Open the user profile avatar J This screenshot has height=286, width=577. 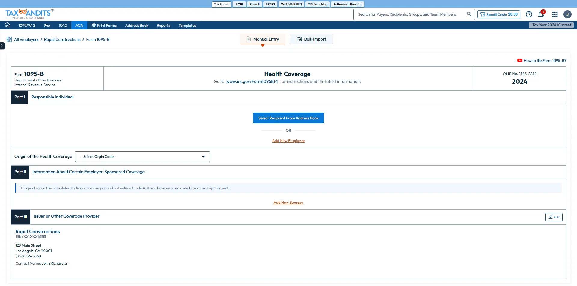click(567, 14)
